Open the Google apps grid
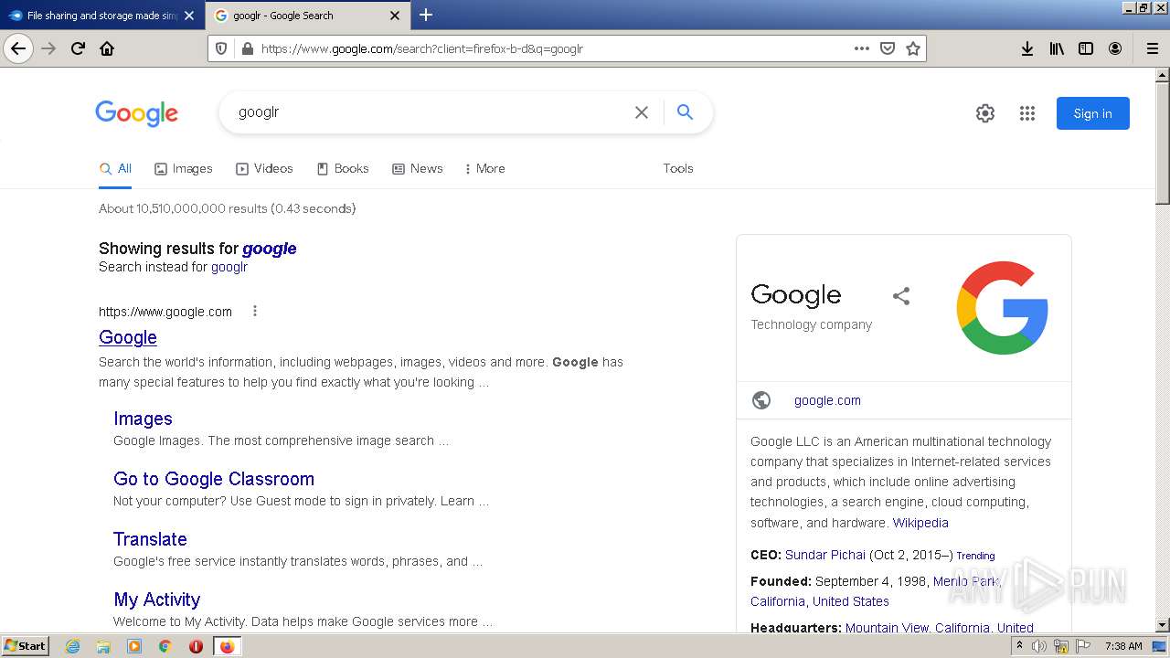Viewport: 1170px width, 658px height. 1027,113
